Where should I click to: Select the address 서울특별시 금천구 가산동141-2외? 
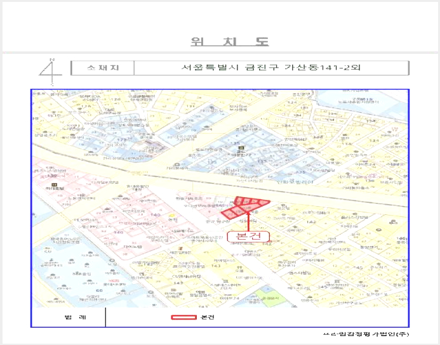(x=270, y=68)
